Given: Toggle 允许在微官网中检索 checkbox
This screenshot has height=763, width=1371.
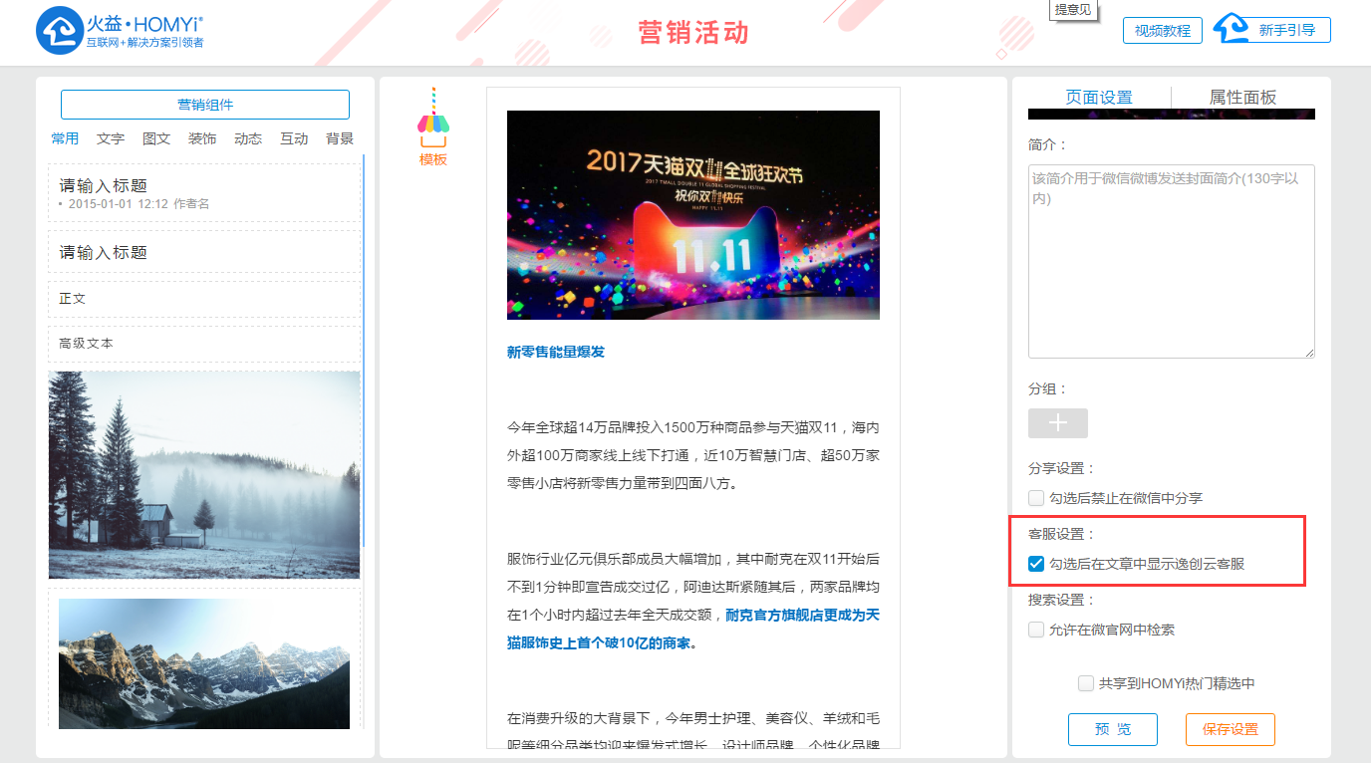Looking at the screenshot, I should (x=1036, y=630).
